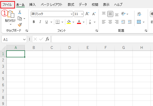Screen dimensions: 153x106
Task: Select column G header
Action: click(123, 48)
